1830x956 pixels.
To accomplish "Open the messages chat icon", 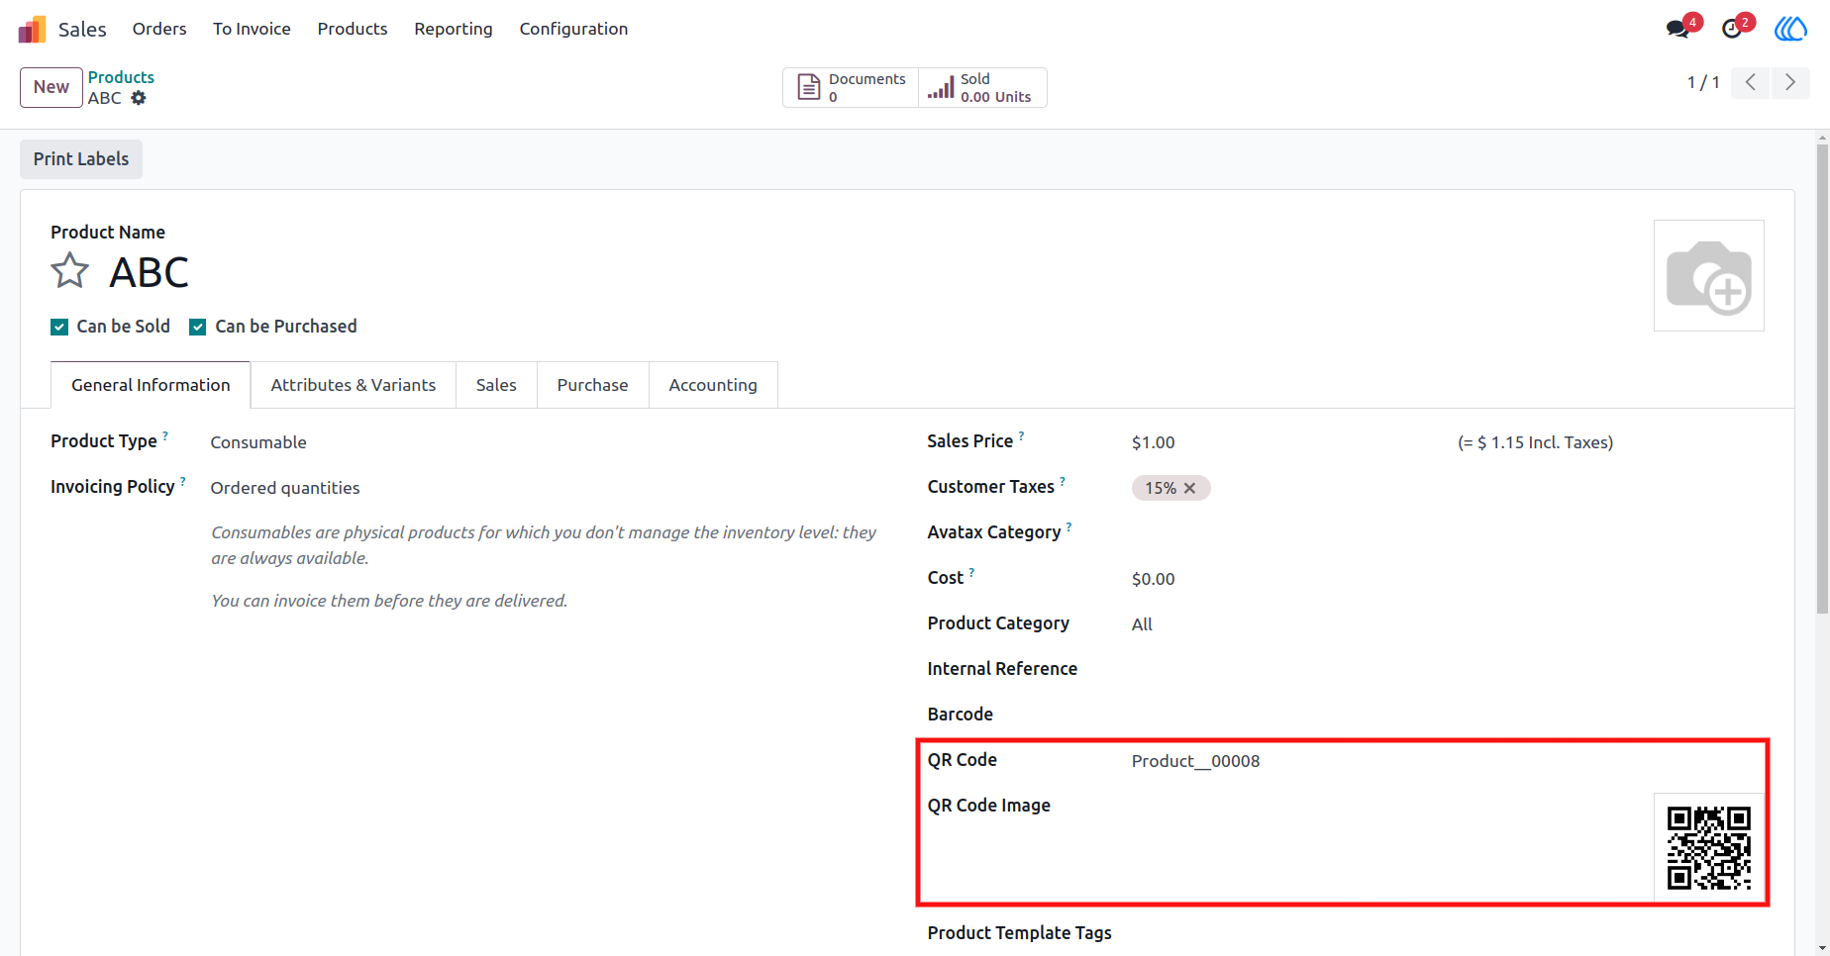I will tap(1677, 29).
